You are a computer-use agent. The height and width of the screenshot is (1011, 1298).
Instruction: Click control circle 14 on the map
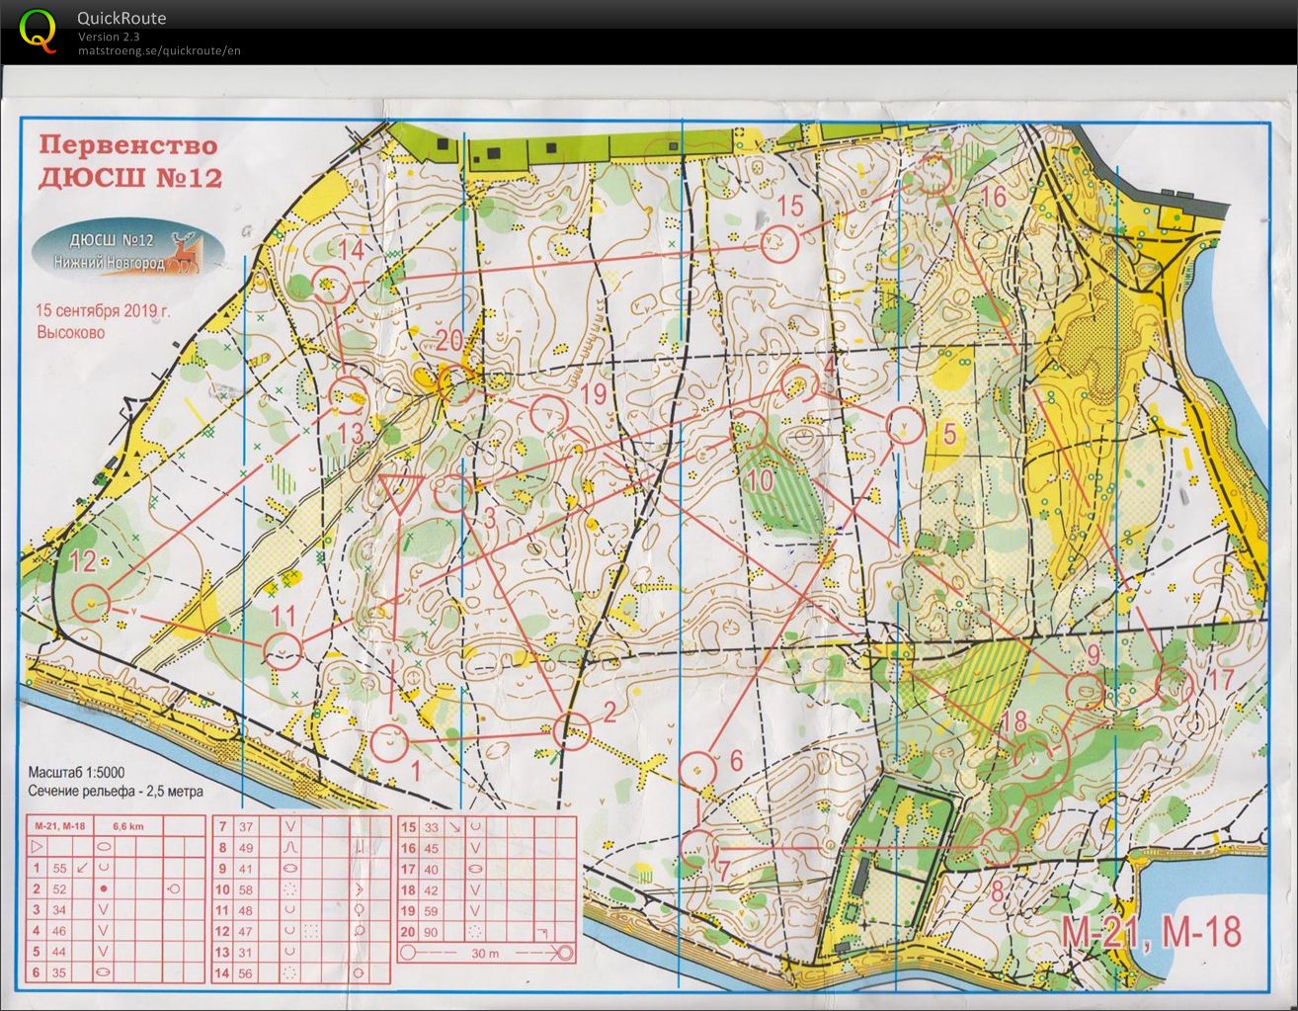pyautogui.click(x=333, y=287)
